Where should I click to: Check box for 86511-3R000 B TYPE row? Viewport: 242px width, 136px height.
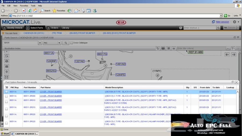pos(6,92)
